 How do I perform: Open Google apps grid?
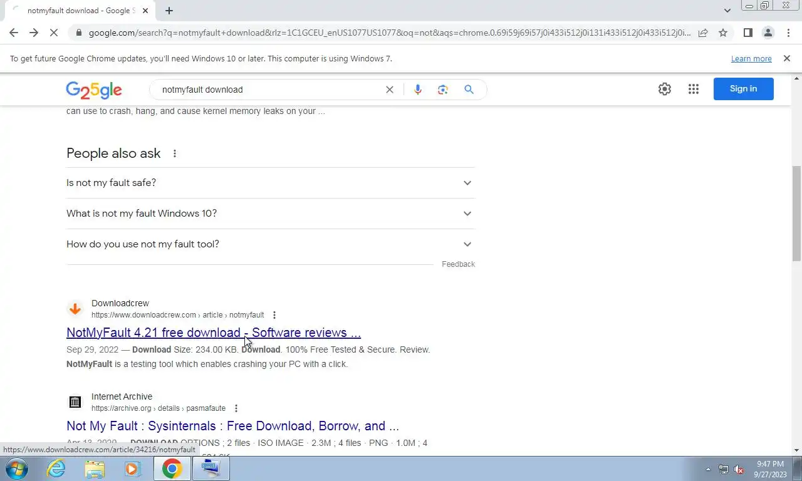[693, 89]
